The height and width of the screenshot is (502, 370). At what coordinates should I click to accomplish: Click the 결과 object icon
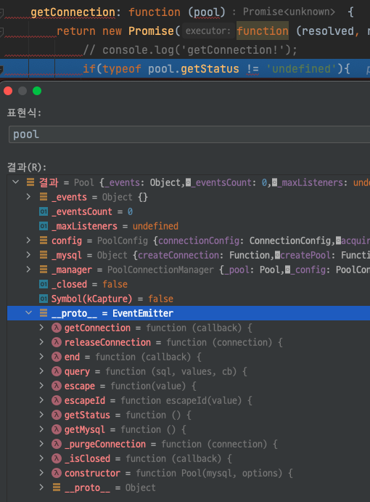(30, 182)
